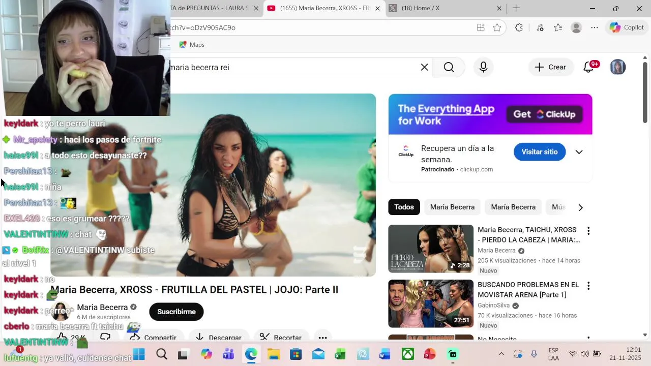This screenshot has width=651, height=366.
Task: Open the Maps bookmark
Action: pos(192,45)
